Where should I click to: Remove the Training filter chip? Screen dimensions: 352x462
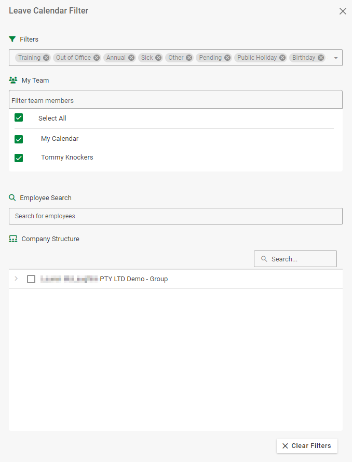[x=46, y=58]
